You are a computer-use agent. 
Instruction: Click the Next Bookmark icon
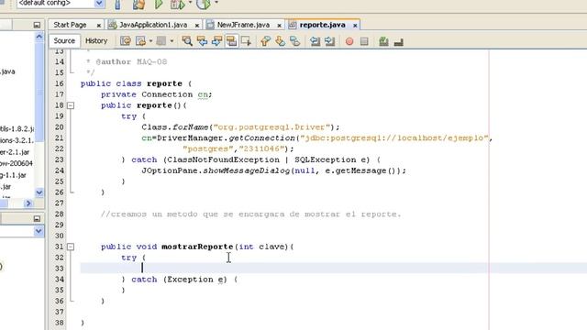280,41
